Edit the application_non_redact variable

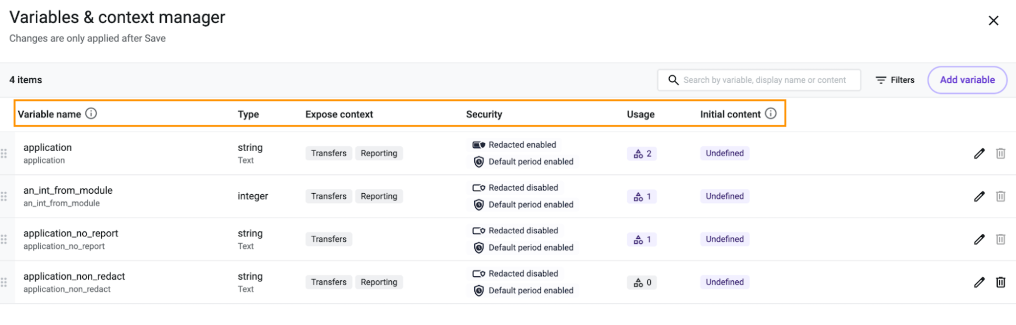click(x=979, y=282)
